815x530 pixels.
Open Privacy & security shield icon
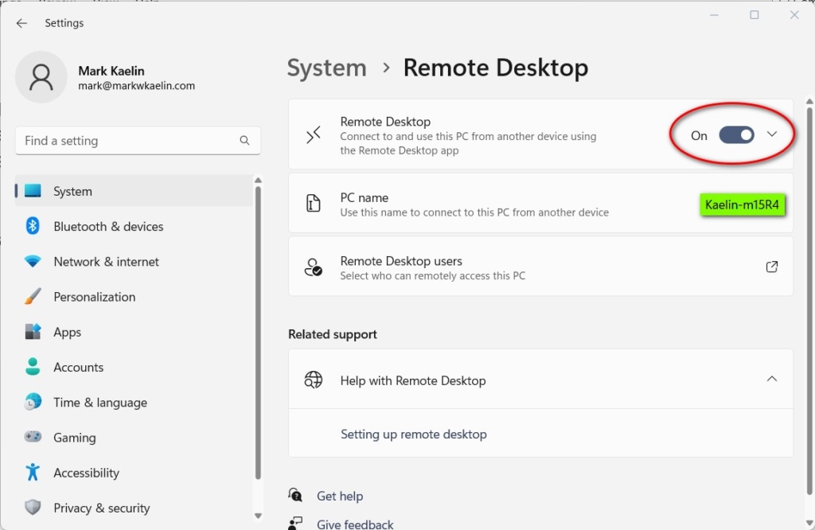coord(30,508)
